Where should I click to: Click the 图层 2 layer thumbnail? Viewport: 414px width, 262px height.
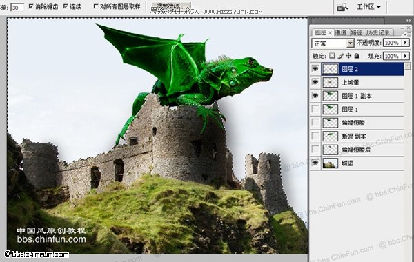(331, 69)
